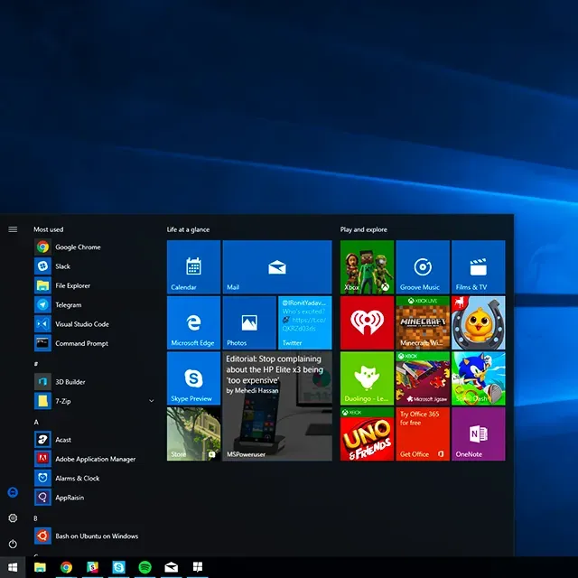578x578 pixels.
Task: Click the 'A' letter group header
Action: pos(37,422)
